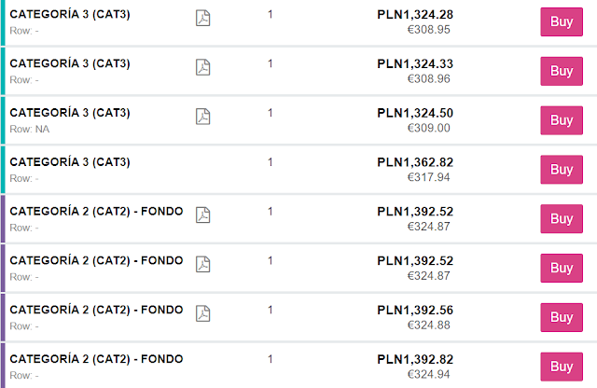Click quantity 1 on PLN1,324.50 row
597x388 pixels.
[270, 113]
